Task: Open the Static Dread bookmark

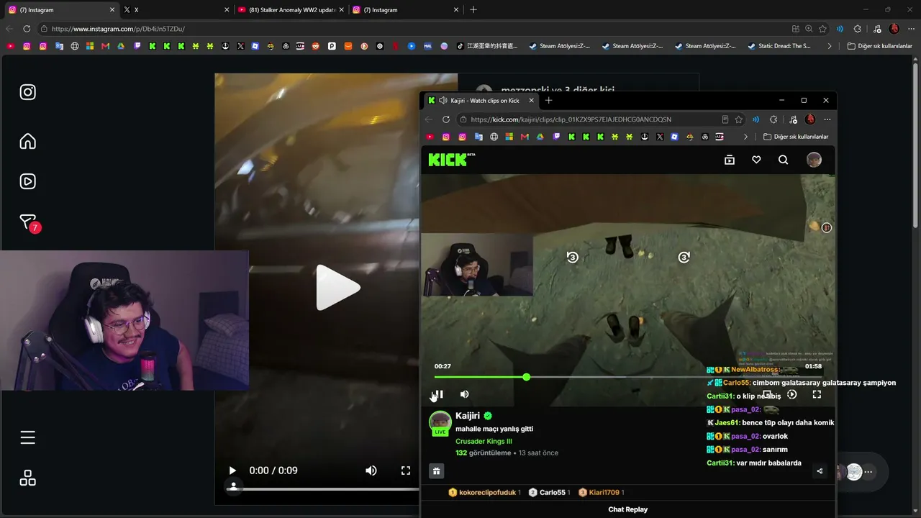Action: coord(779,46)
